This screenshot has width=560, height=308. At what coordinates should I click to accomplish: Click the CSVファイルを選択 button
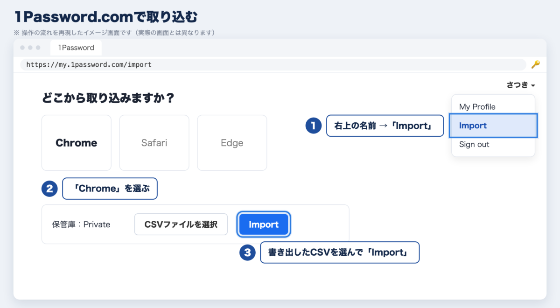click(181, 224)
